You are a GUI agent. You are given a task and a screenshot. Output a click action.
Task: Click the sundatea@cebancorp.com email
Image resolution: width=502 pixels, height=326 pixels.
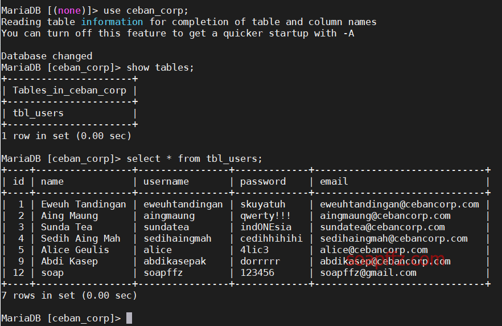click(382, 227)
